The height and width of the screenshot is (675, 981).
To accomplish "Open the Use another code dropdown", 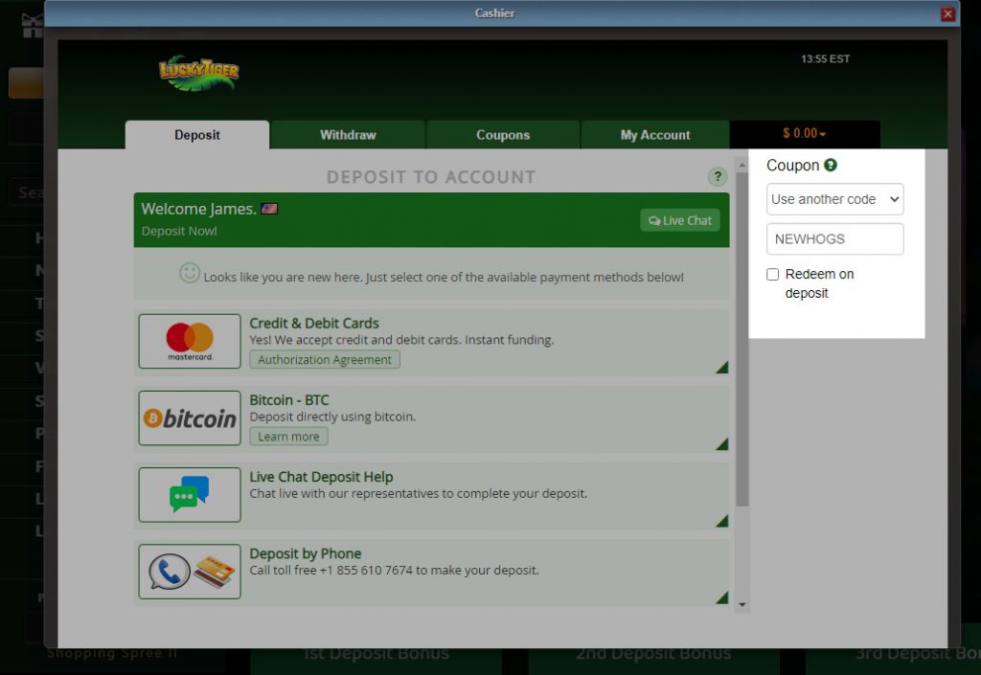I will tap(833, 199).
